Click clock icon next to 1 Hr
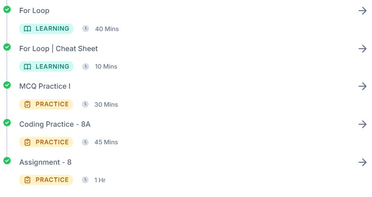The width and height of the screenshot is (372, 197). (85, 180)
